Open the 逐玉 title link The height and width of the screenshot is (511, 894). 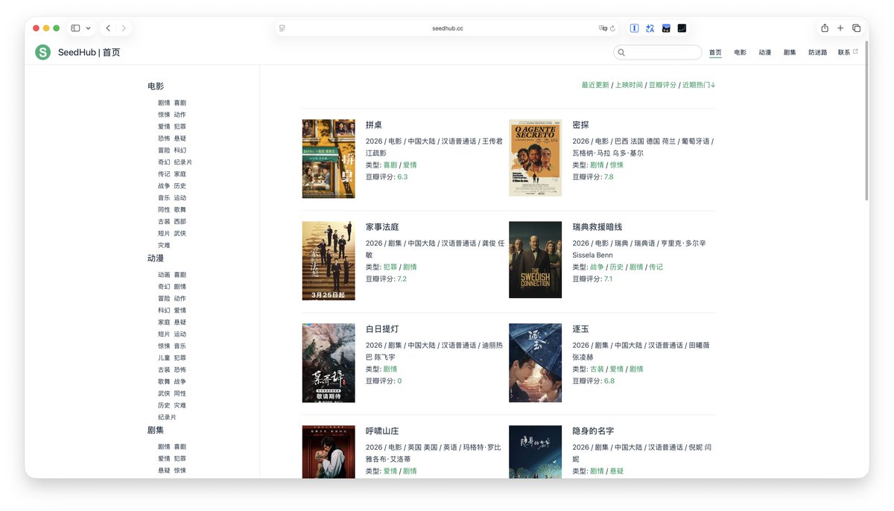(x=580, y=329)
